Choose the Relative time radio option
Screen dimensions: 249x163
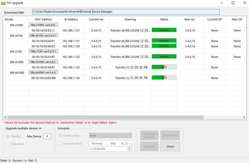[x=60, y=136]
